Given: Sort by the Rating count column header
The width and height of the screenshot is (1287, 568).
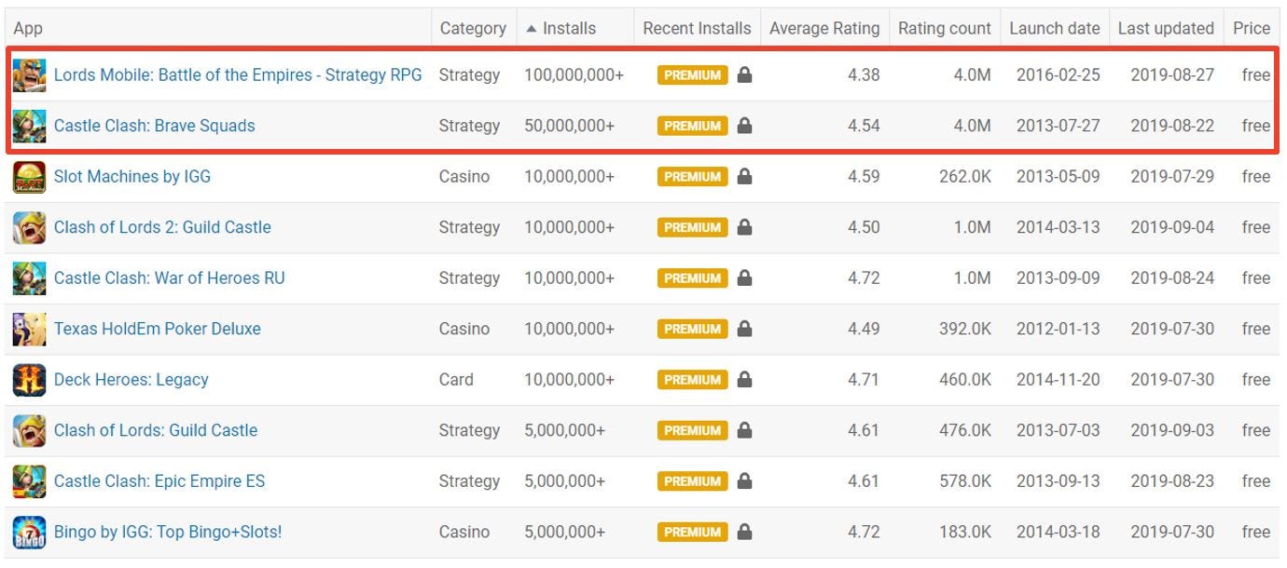Looking at the screenshot, I should coord(945,28).
